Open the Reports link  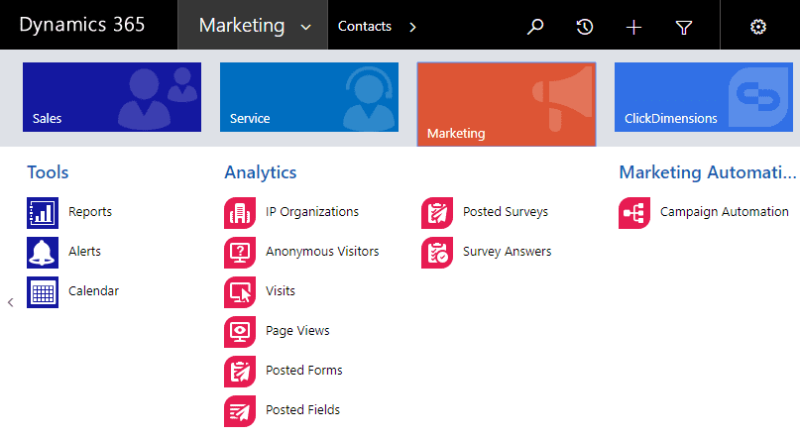[90, 212]
